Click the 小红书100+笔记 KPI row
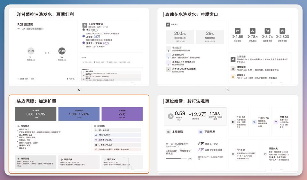Screen dimensions: 307x180 click(117, 149)
